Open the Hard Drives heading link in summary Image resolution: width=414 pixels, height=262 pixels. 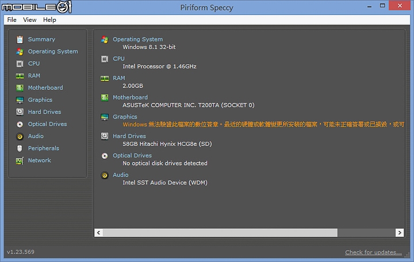(129, 136)
